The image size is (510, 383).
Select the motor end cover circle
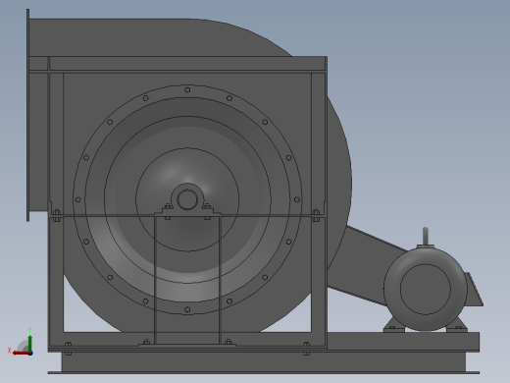(x=426, y=290)
